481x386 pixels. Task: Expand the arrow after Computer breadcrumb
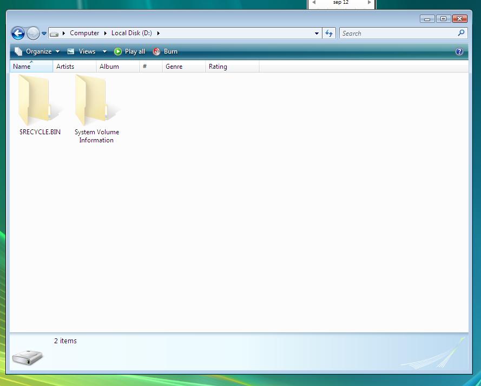[105, 33]
